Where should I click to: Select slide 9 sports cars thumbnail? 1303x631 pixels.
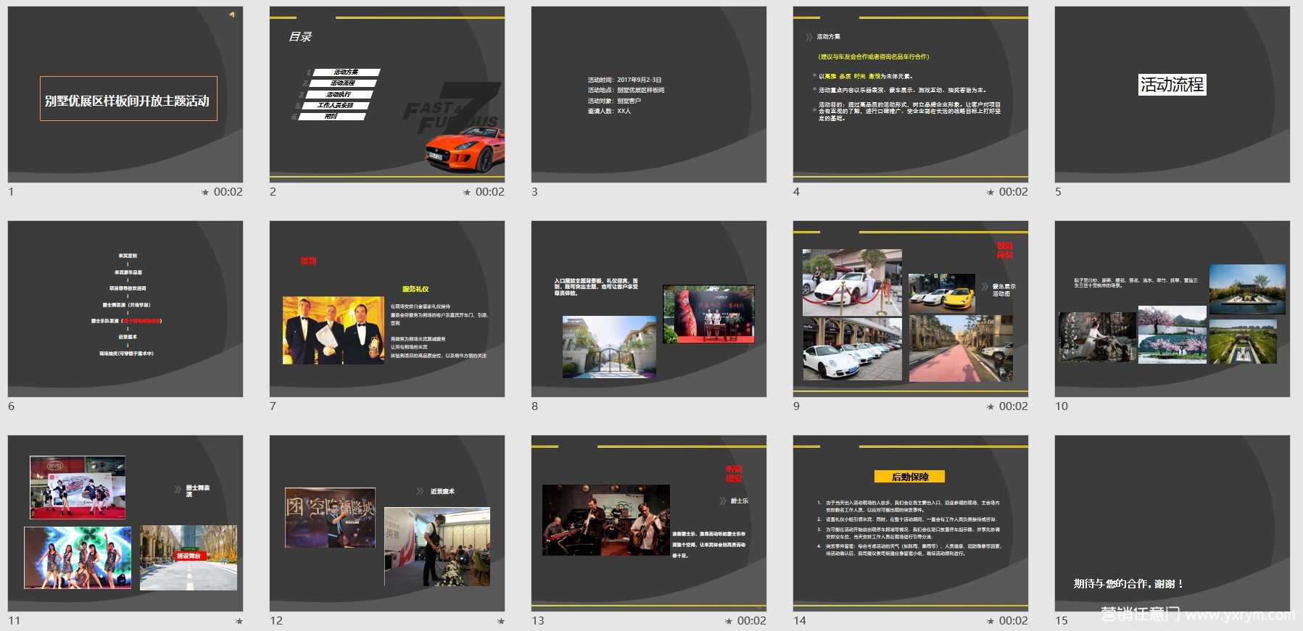(911, 309)
